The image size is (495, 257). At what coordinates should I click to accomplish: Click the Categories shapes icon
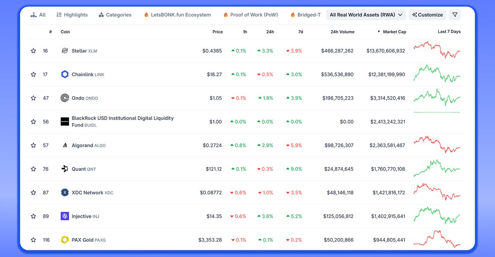pos(101,15)
